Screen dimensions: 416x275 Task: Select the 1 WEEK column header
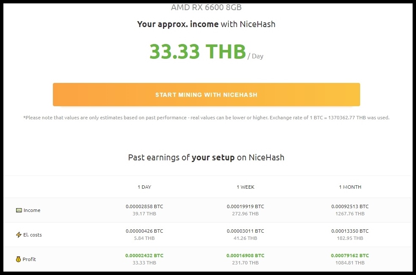[x=245, y=187]
